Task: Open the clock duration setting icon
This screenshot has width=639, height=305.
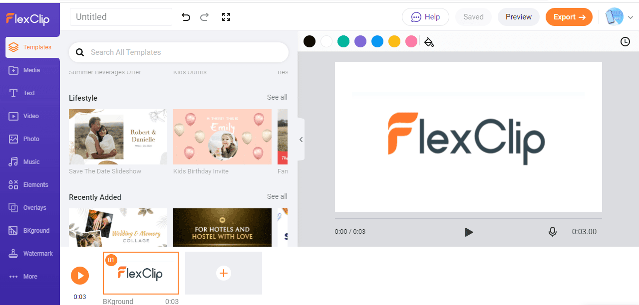Action: (625, 42)
